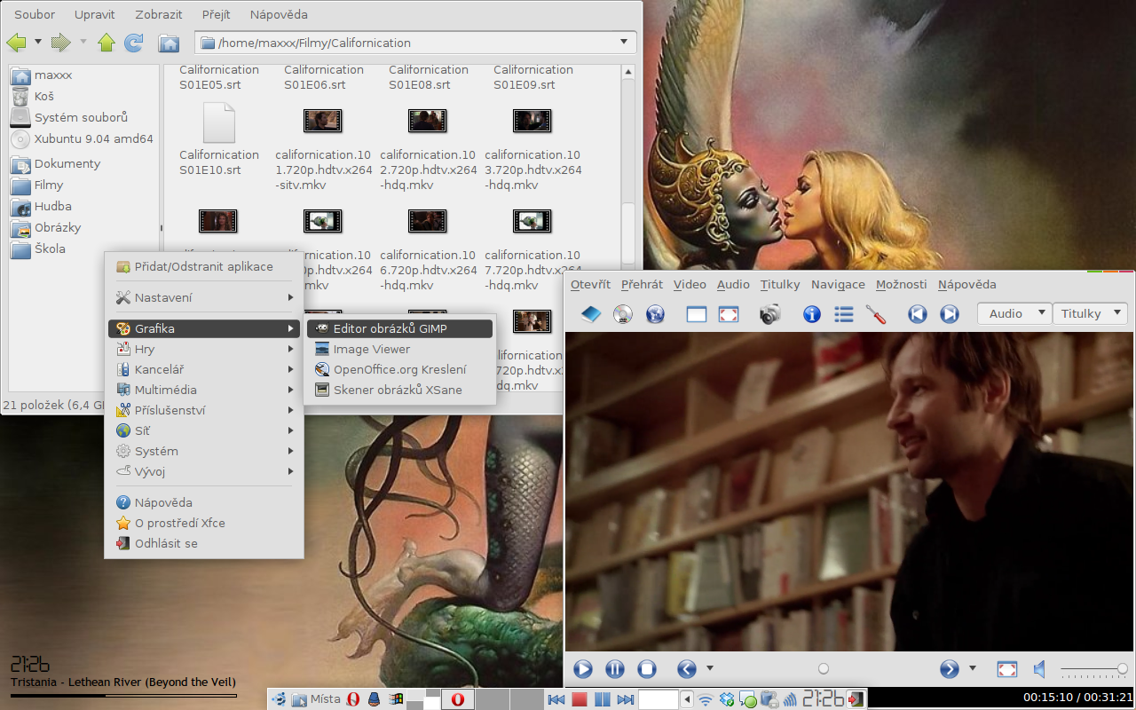
Task: Click the blue info icon in player toolbar
Action: pos(811,314)
